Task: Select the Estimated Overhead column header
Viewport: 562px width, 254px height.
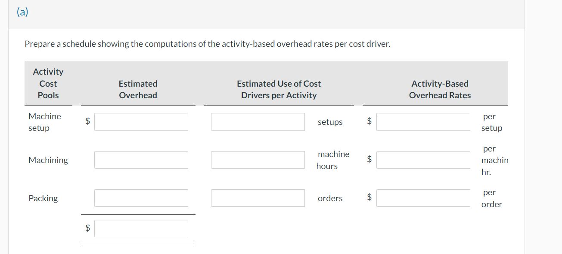Action: [x=138, y=89]
